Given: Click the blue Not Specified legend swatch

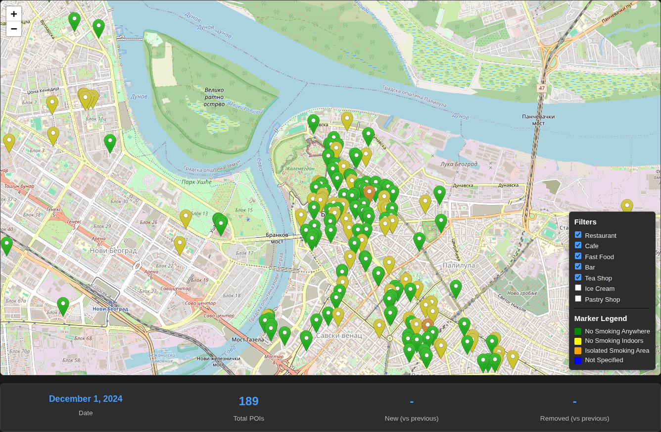Looking at the screenshot, I should 578,360.
